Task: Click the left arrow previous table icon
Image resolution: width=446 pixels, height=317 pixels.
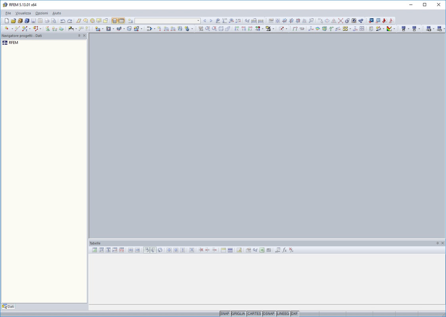Action: (131, 250)
